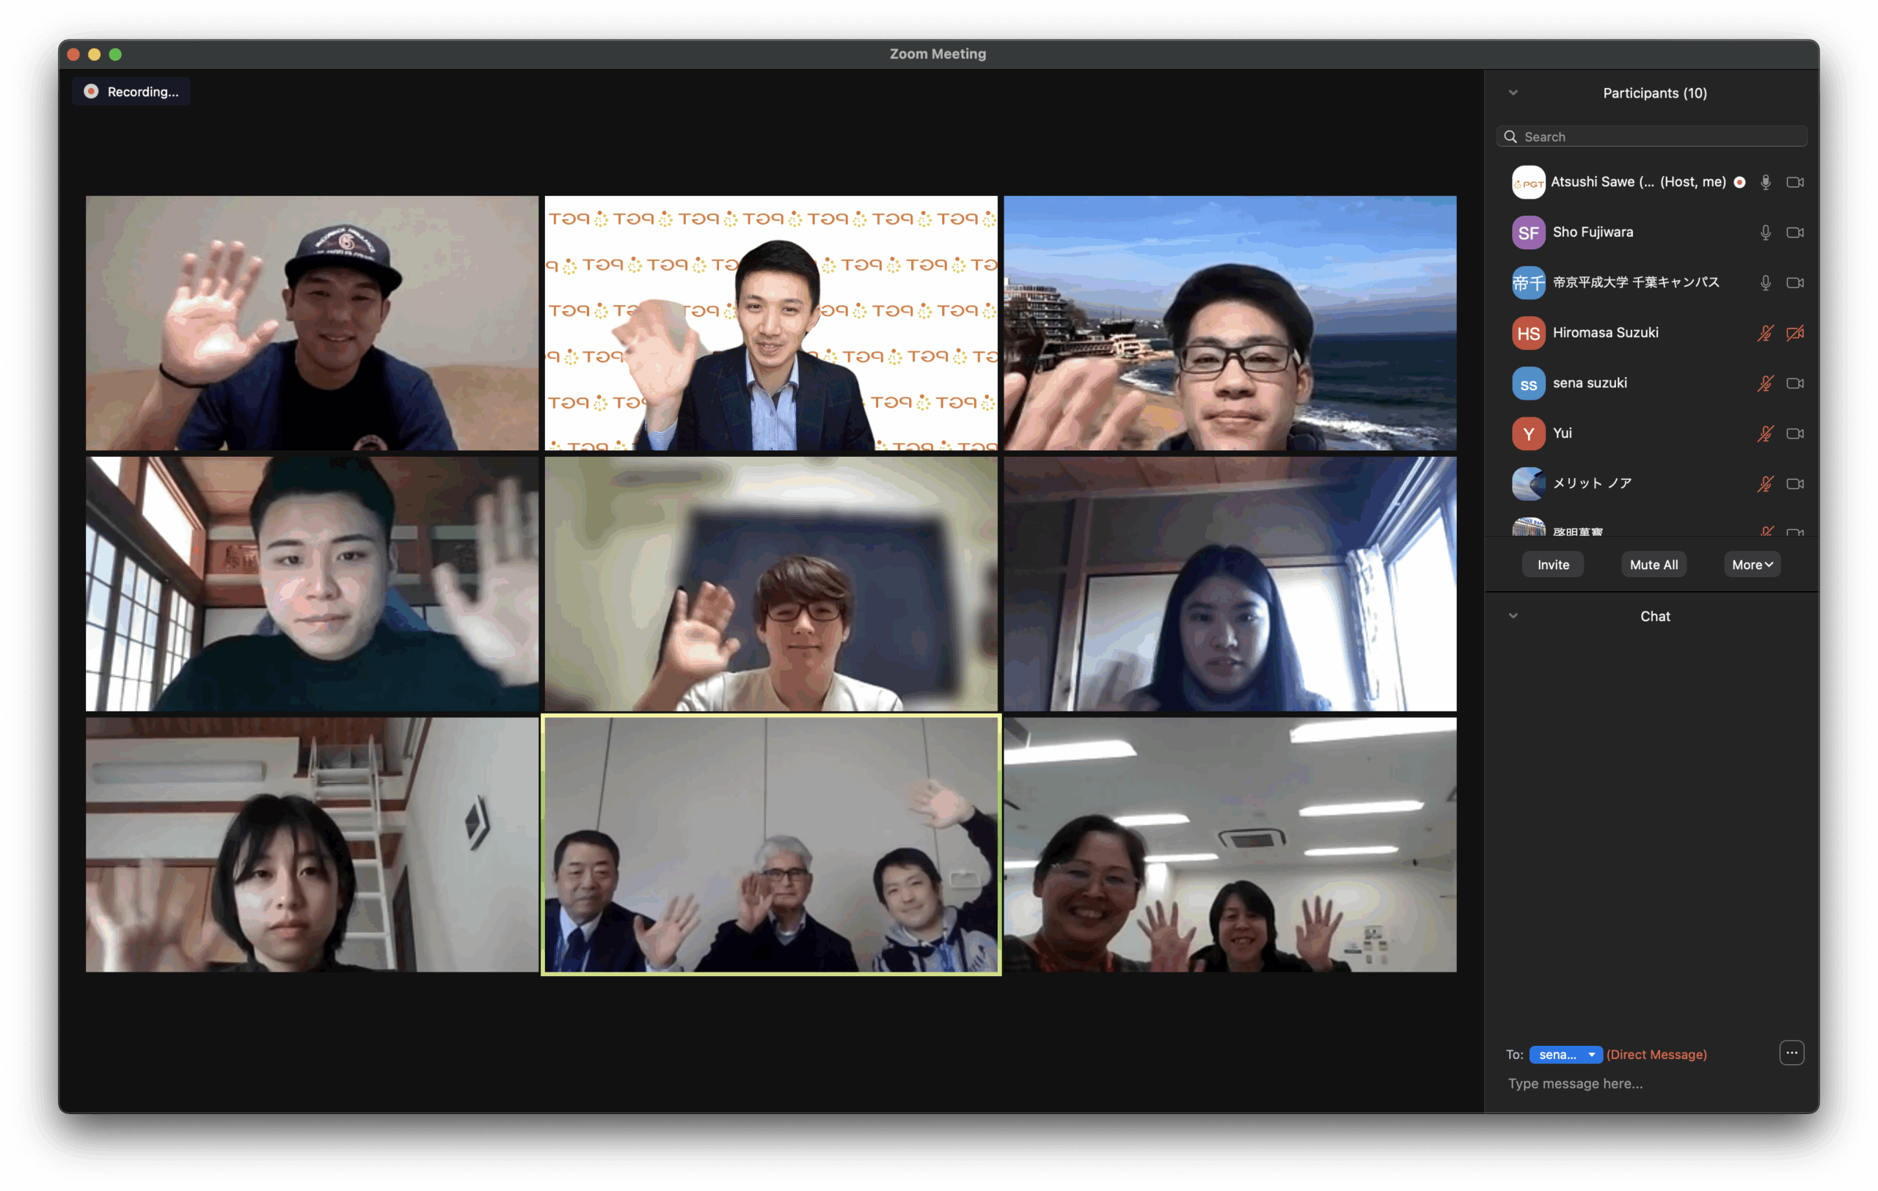1878x1191 pixels.
Task: Click Atsushi Sawe's PGT avatar icon
Action: tap(1528, 183)
